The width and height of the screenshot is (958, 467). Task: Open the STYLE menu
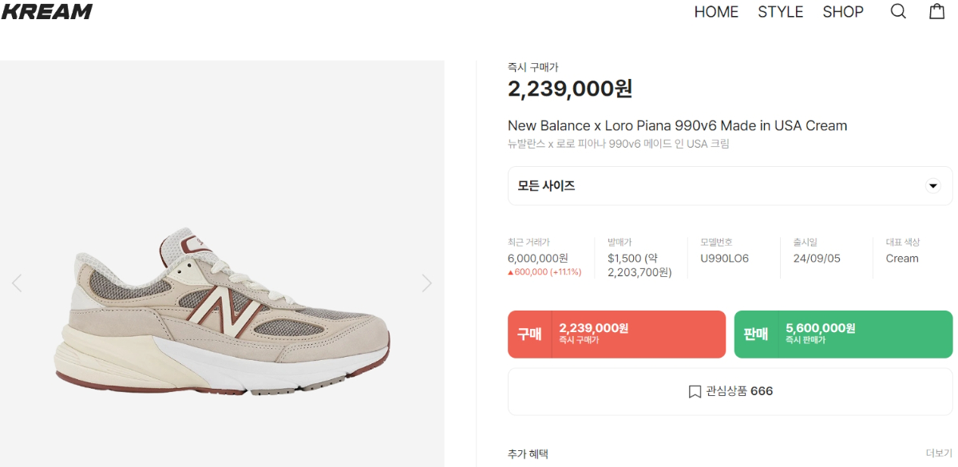[780, 12]
